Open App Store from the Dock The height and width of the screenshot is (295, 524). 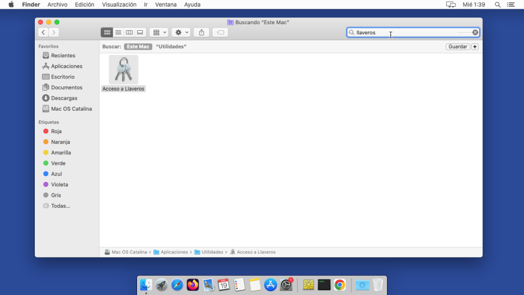click(270, 285)
